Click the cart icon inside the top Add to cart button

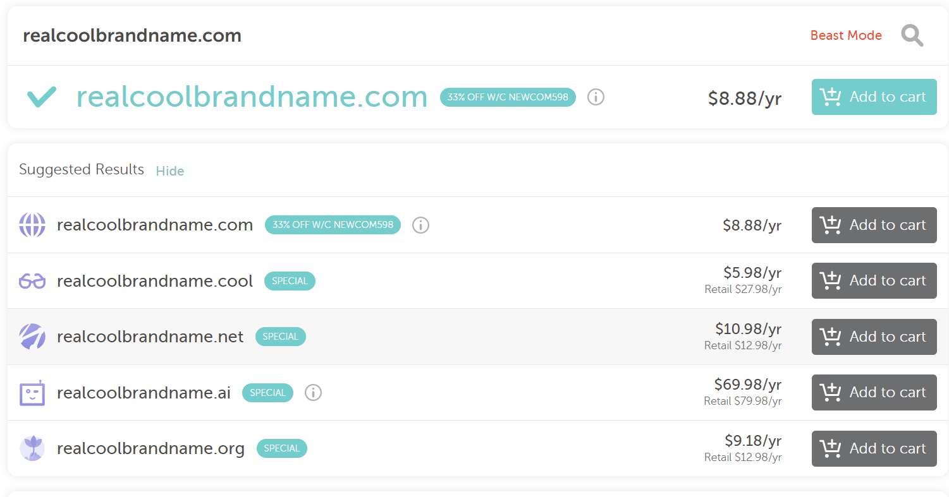click(830, 97)
